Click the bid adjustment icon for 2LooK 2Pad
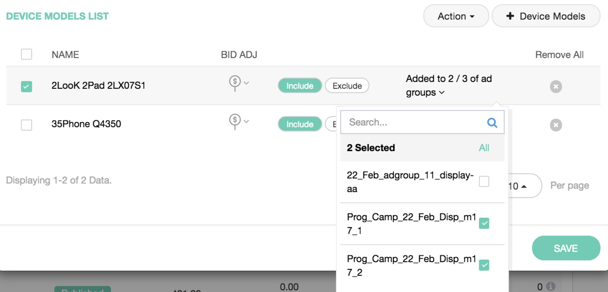608x292 pixels. (x=235, y=83)
